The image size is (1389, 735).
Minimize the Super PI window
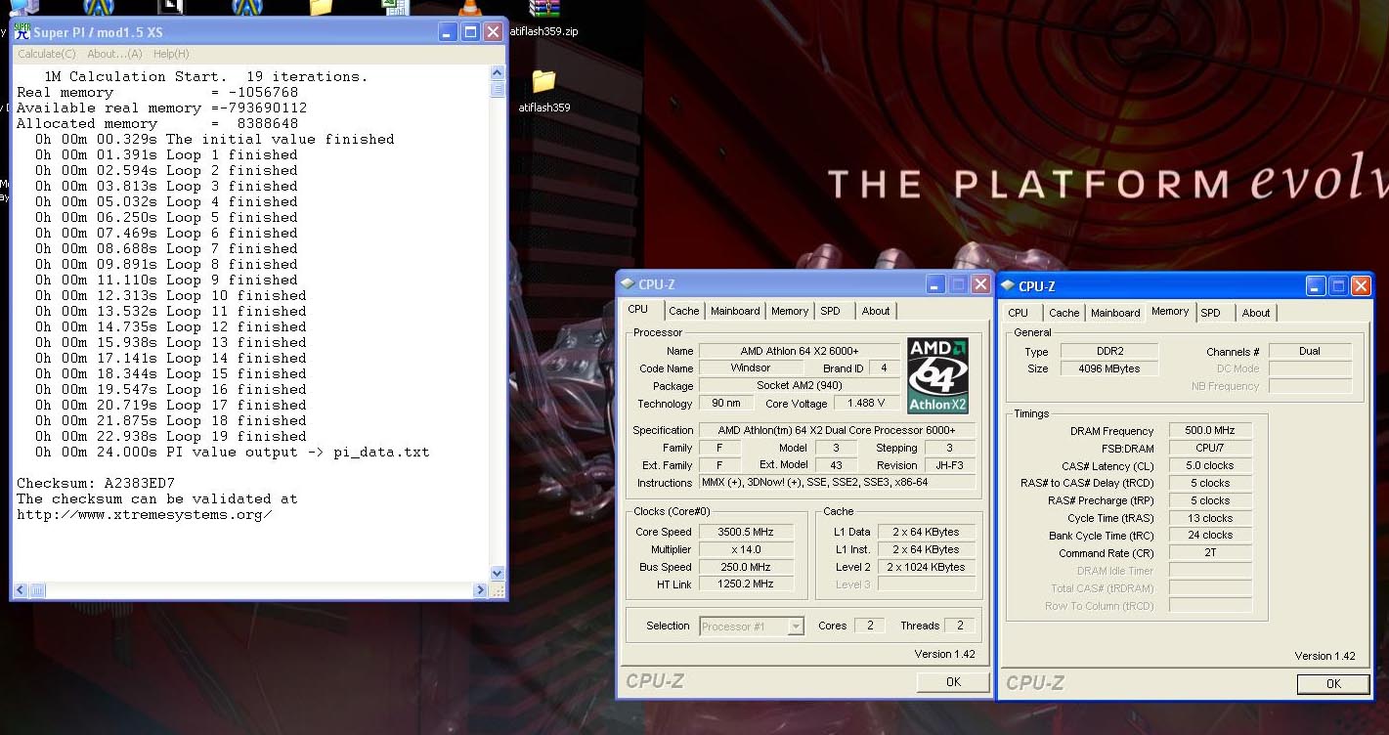click(448, 31)
